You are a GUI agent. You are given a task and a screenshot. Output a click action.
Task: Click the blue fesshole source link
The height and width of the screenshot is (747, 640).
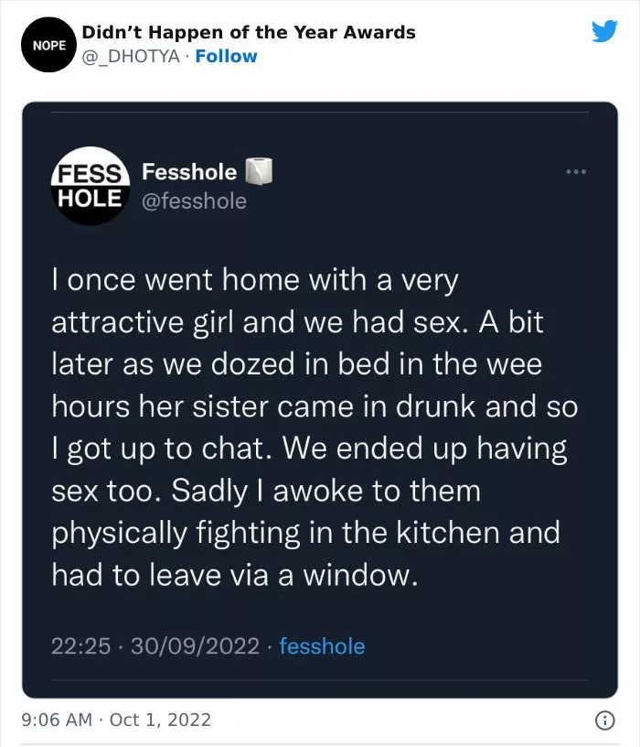[322, 646]
